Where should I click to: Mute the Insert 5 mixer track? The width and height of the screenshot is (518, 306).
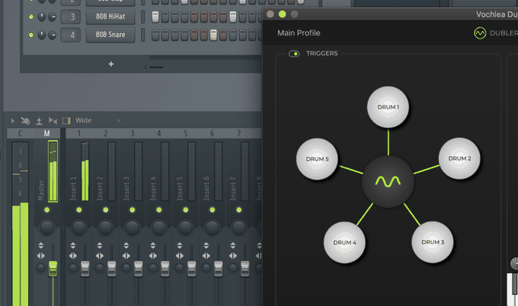point(186,209)
